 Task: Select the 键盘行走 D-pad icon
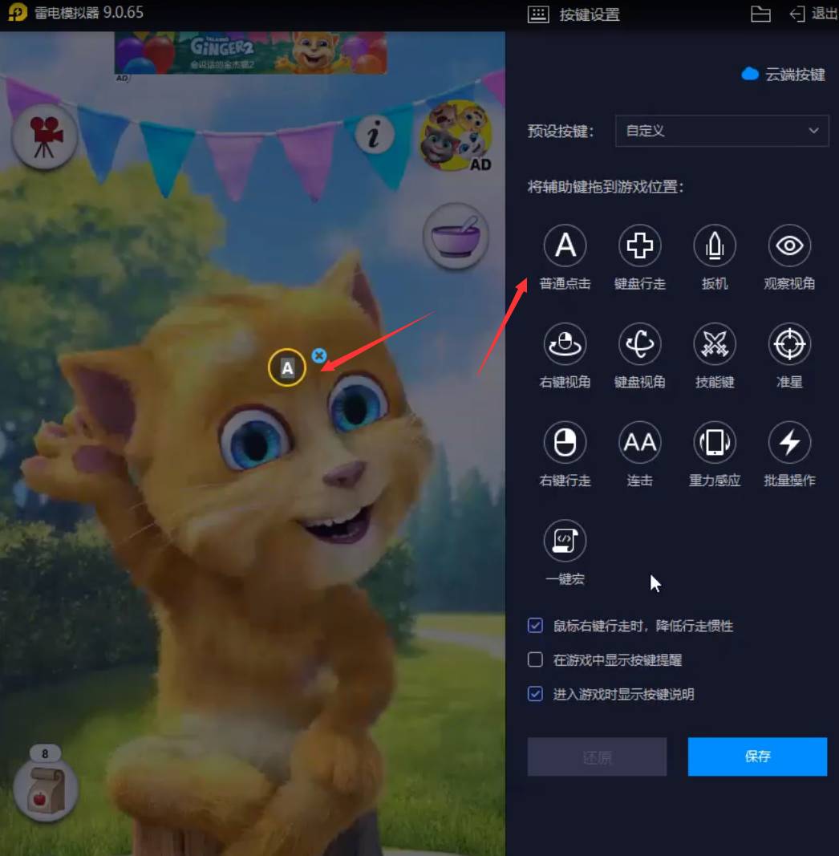click(640, 245)
